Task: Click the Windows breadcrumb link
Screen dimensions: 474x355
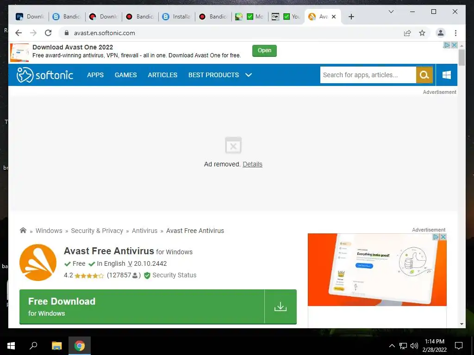Action: coord(49,231)
